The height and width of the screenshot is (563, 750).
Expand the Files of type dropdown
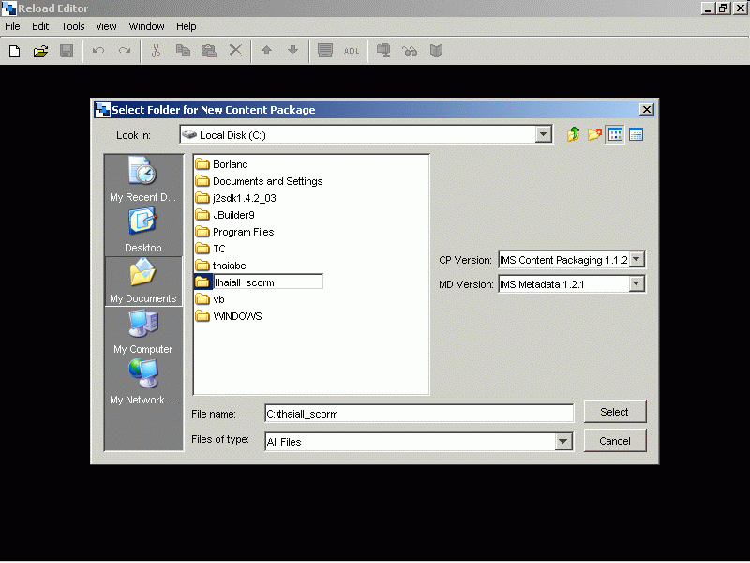[563, 441]
